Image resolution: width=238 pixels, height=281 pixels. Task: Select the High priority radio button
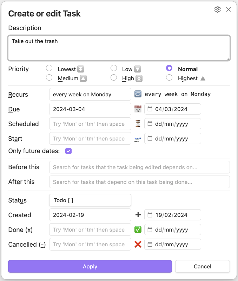[114, 78]
